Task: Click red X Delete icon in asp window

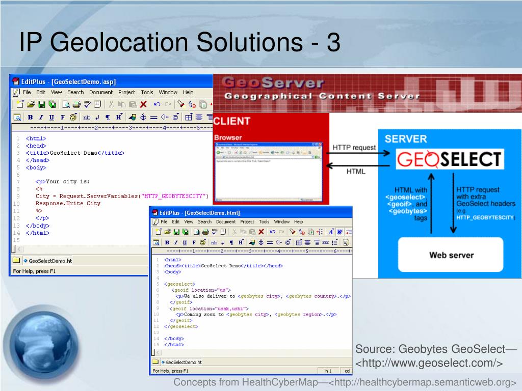Action: tap(143, 104)
